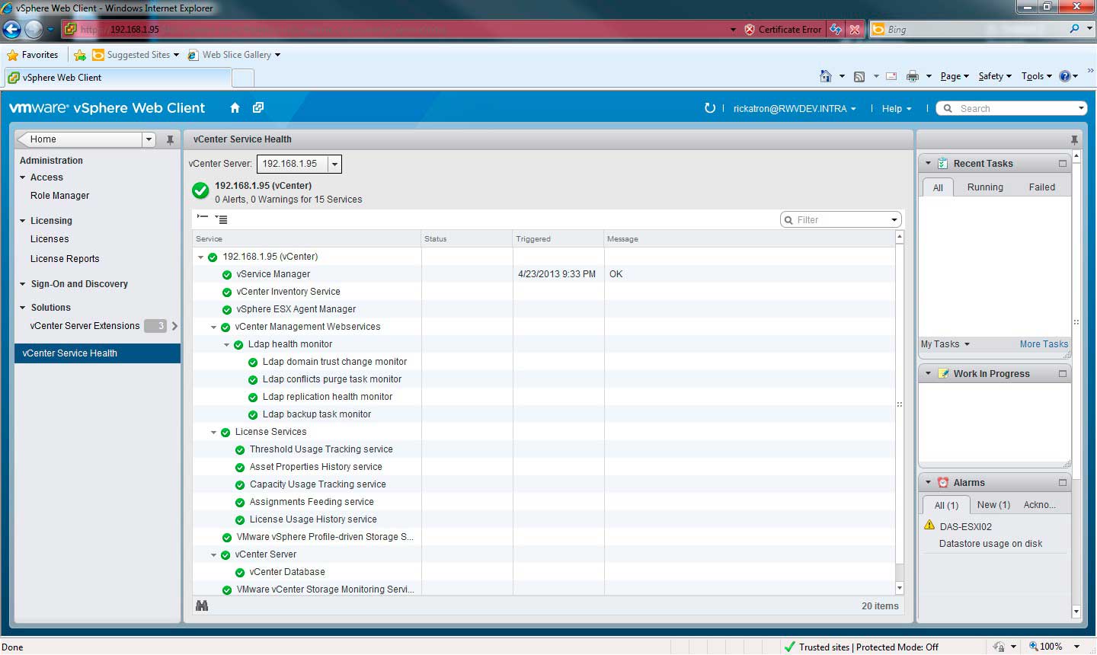
Task: Click the IE feeds icon
Action: pos(859,76)
